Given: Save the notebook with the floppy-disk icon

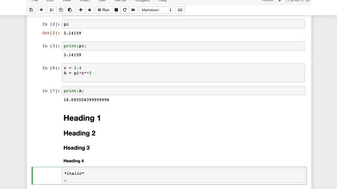Looking at the screenshot, I should (31, 10).
